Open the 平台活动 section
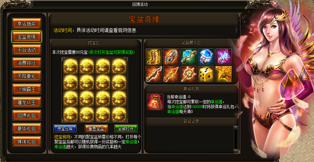Screen dimensions: 314x162 (26, 50)
